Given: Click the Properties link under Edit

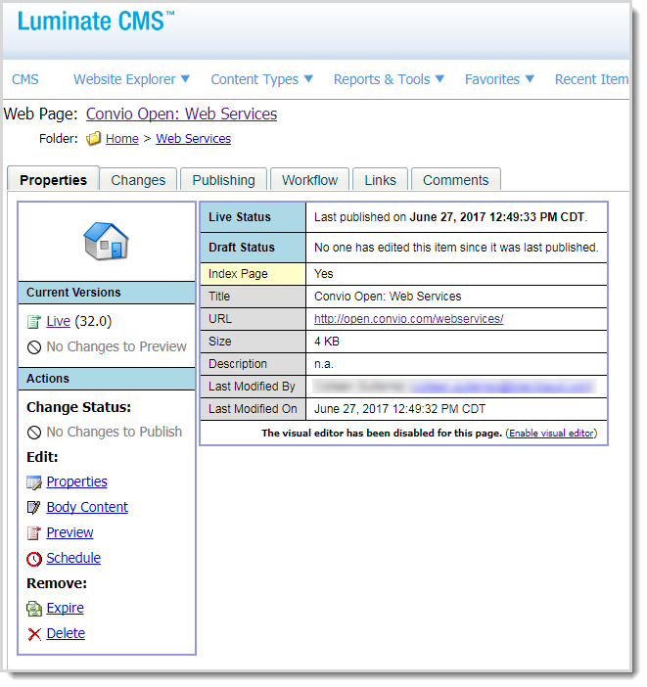Looking at the screenshot, I should pos(76,481).
